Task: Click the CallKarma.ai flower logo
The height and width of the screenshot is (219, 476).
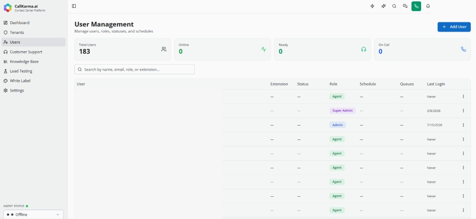Action: pos(7,7)
